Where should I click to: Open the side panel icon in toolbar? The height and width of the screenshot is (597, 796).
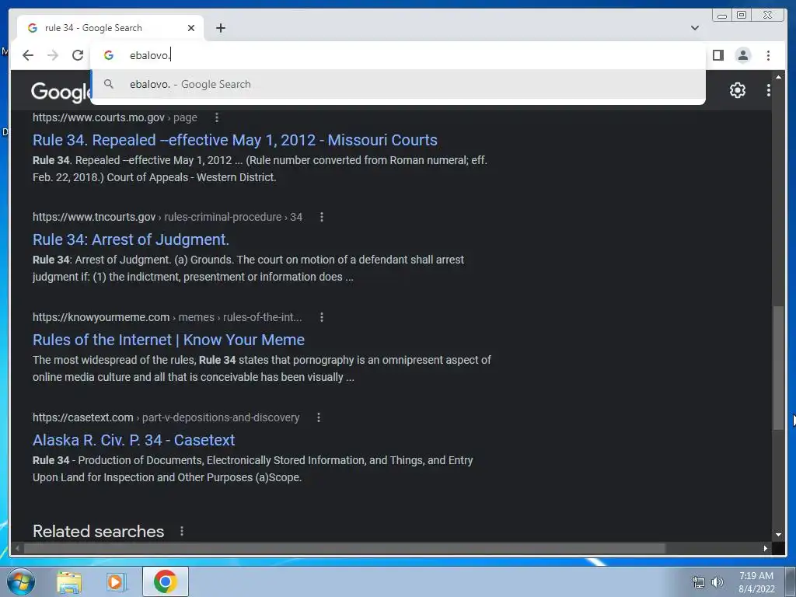click(717, 55)
